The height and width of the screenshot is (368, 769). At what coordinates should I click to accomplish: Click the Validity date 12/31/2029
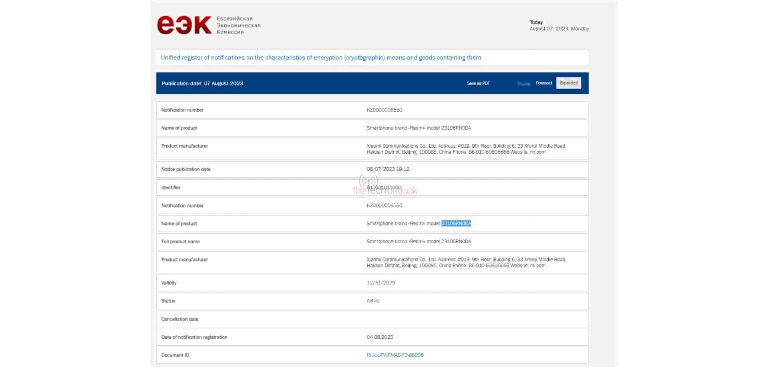pyautogui.click(x=380, y=283)
